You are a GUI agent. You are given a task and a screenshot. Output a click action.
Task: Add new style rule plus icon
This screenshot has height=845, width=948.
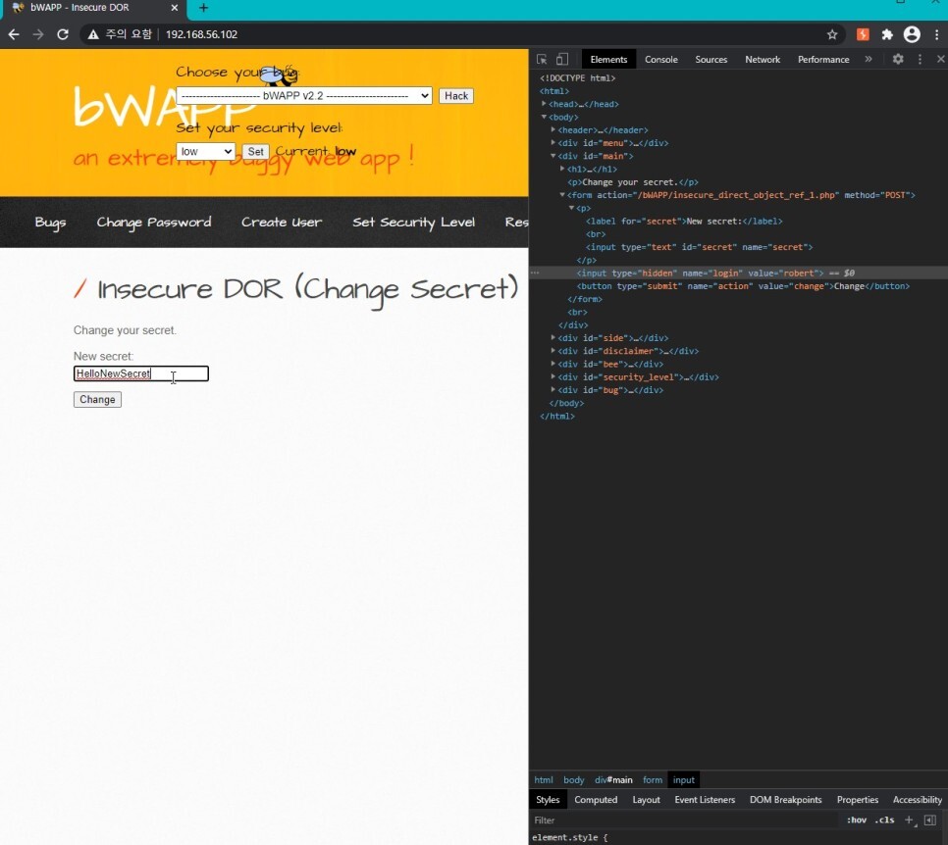(x=910, y=820)
